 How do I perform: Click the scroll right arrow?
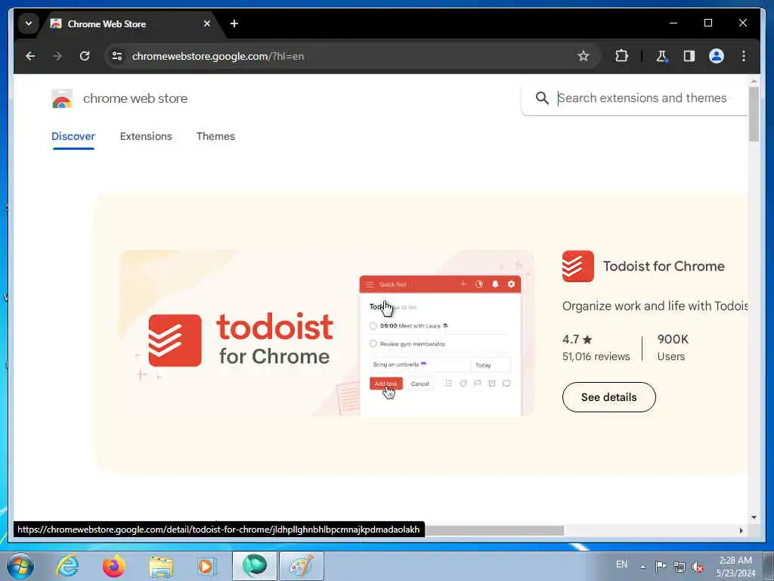click(x=741, y=530)
